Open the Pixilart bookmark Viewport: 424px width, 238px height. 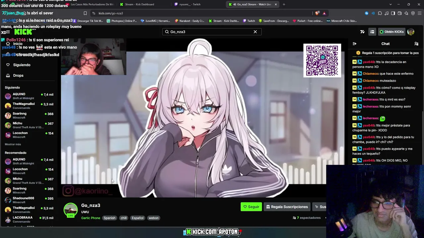tap(308, 21)
